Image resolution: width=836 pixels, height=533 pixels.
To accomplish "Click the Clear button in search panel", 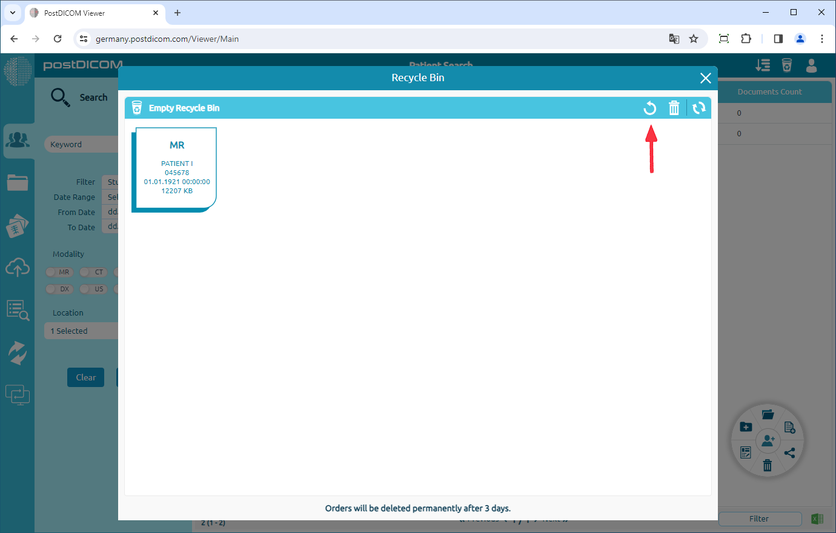I will [x=85, y=377].
